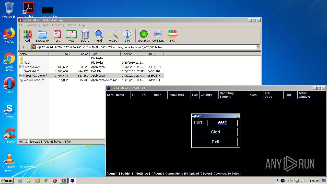The width and height of the screenshot is (327, 184).
Task: Sort file list by CRC32 column
Action: click(155, 54)
